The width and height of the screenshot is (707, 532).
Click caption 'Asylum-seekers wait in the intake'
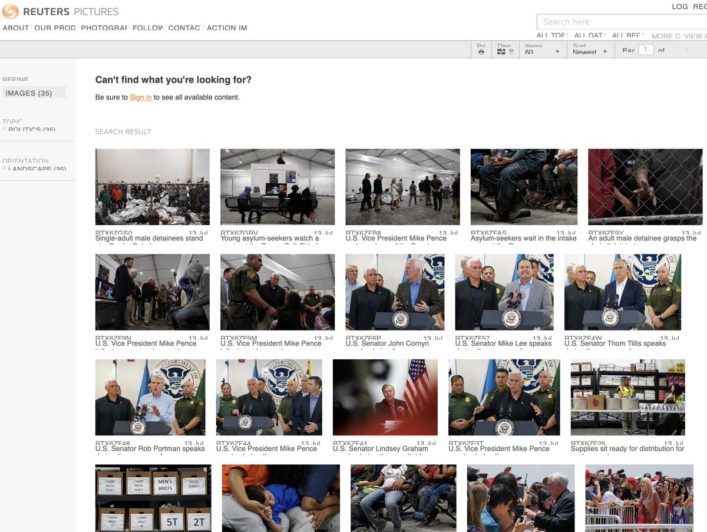(524, 238)
